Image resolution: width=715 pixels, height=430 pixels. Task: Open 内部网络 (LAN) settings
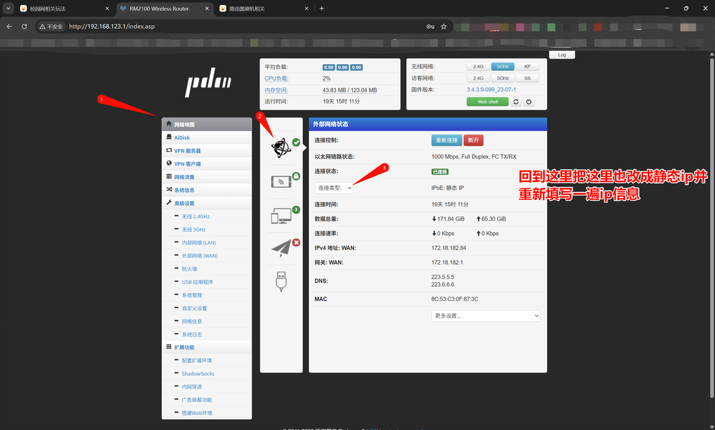(199, 243)
